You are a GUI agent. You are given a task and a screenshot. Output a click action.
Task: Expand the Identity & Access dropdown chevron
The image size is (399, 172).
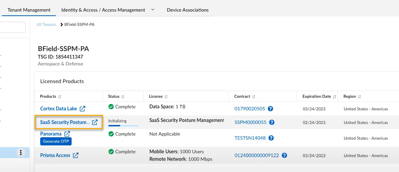click(153, 10)
